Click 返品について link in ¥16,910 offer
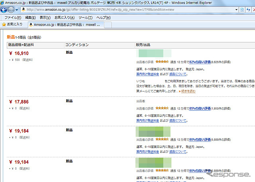This screenshot has height=182, width=255. tap(178, 74)
